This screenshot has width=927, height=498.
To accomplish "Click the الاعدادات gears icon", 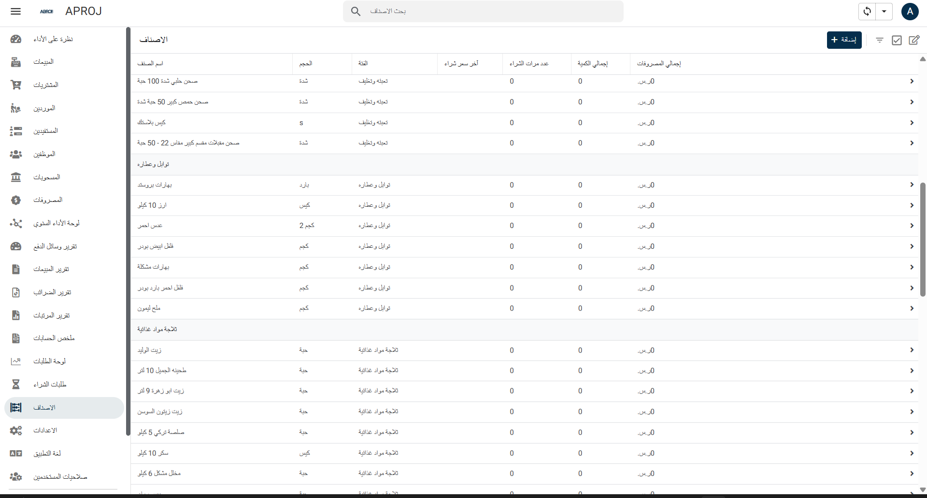I will coord(16,430).
